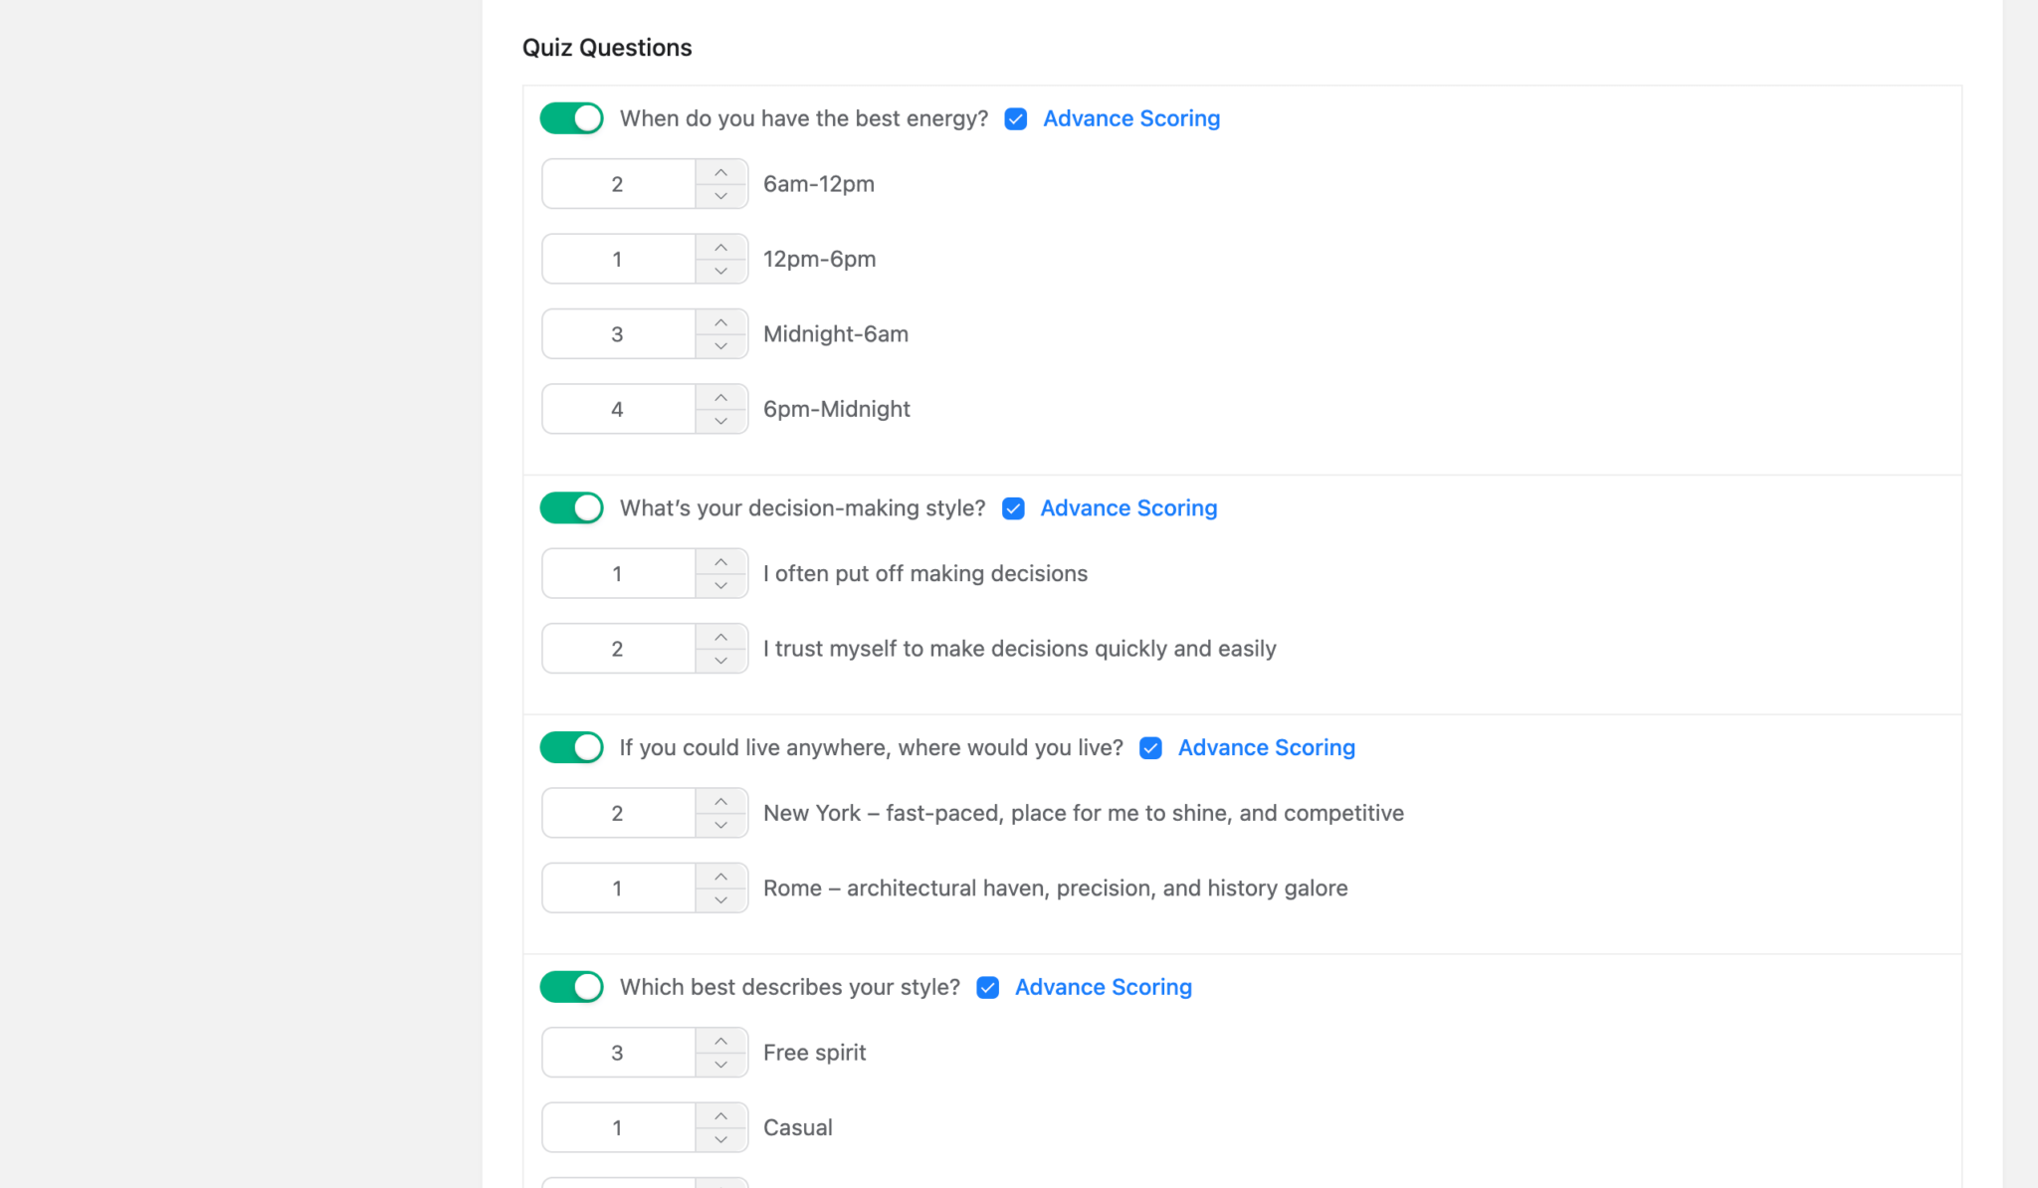Decrement the 12pm-6pm score
The width and height of the screenshot is (2038, 1188).
point(720,271)
